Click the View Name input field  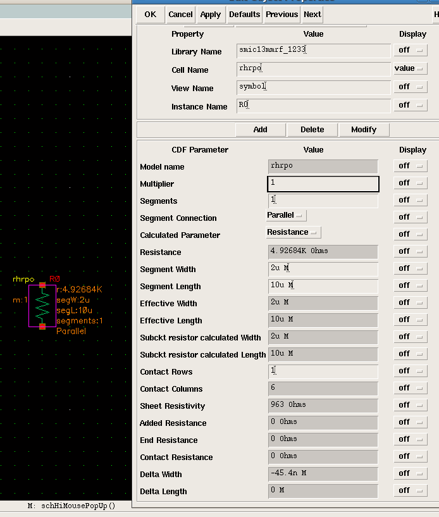tap(313, 87)
